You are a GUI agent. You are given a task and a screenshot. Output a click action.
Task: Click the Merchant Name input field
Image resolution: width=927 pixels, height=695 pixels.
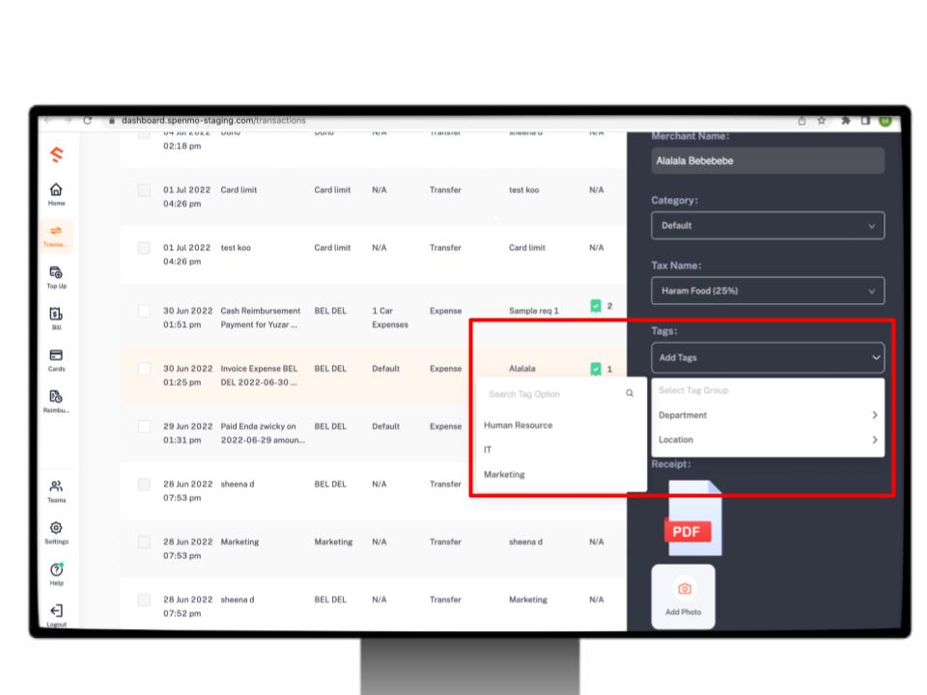click(x=768, y=161)
